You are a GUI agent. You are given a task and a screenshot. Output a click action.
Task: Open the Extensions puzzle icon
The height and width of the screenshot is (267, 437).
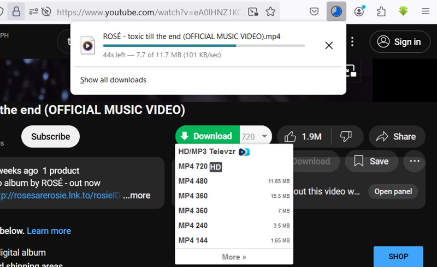[x=381, y=11]
